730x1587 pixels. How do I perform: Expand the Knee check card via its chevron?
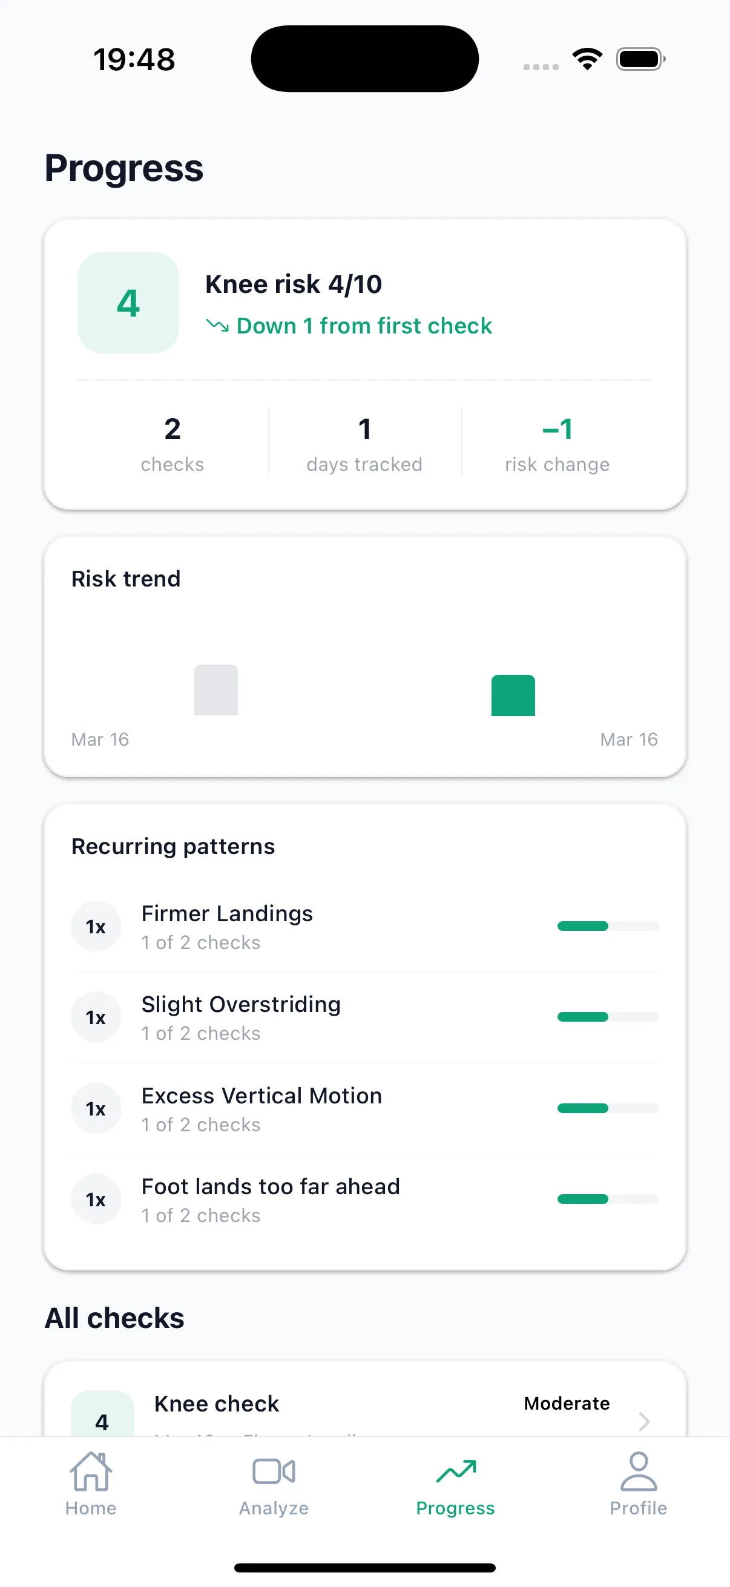pos(645,1421)
